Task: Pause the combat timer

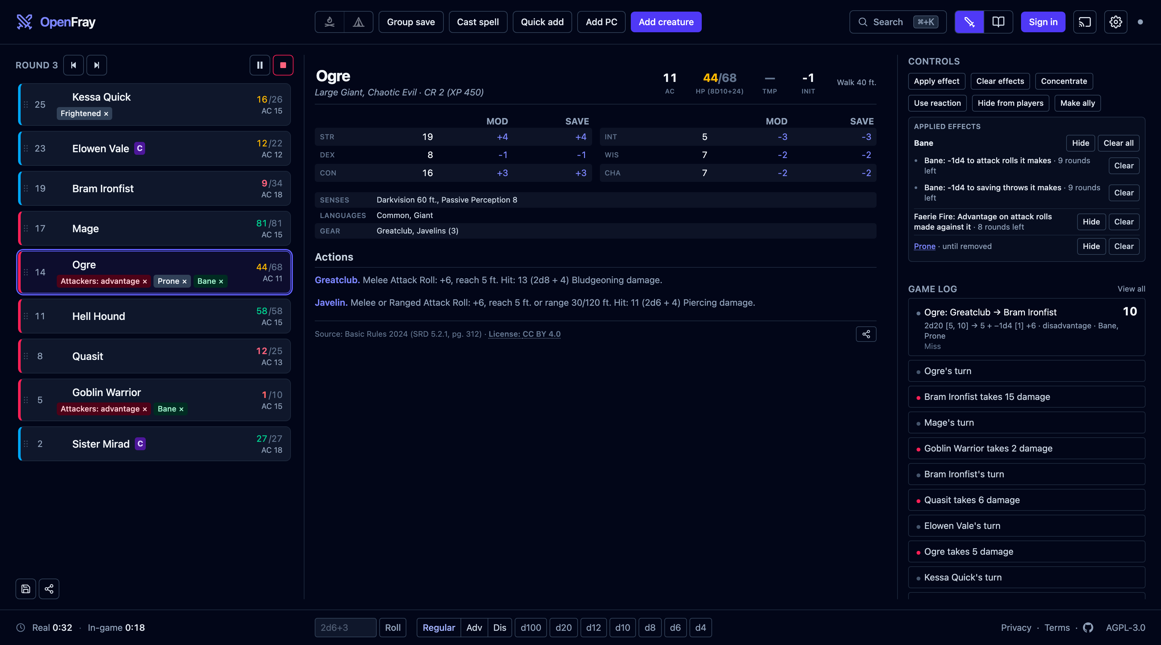Action: pyautogui.click(x=260, y=65)
